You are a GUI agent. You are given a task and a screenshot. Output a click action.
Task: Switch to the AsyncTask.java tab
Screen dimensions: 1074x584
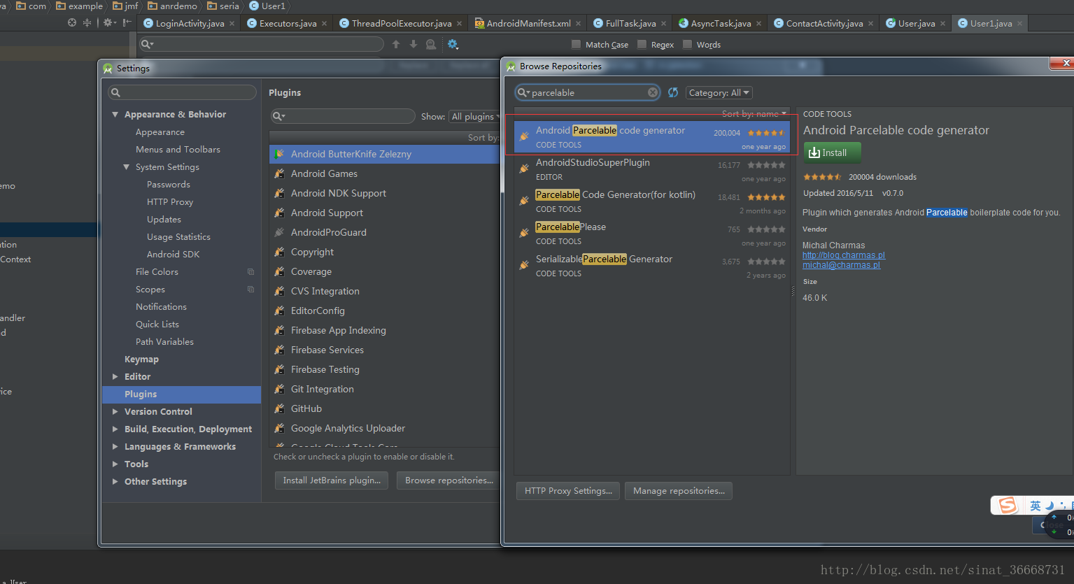coord(721,23)
